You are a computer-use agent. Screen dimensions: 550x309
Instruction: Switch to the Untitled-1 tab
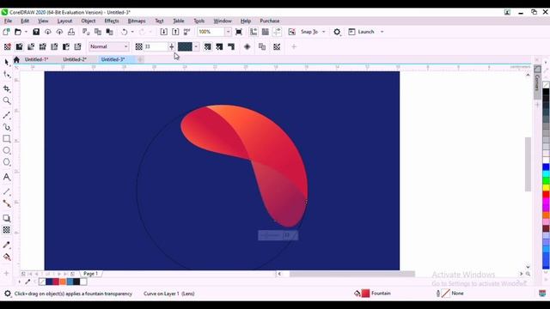click(36, 59)
